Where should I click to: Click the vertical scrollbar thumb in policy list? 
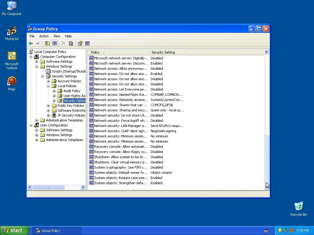point(266,159)
